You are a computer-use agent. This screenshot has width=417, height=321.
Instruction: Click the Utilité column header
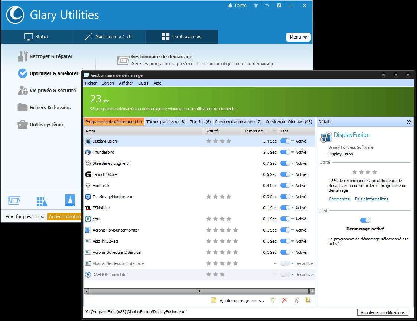[223, 131]
